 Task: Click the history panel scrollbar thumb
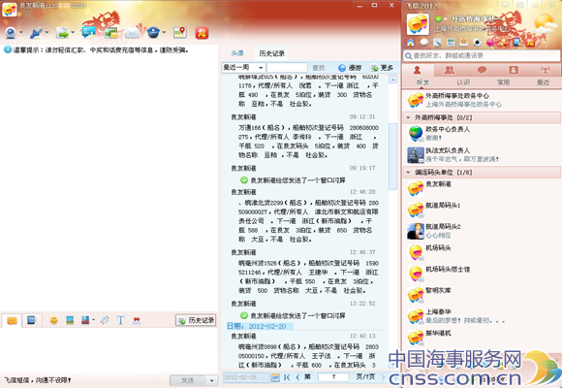(x=392, y=156)
